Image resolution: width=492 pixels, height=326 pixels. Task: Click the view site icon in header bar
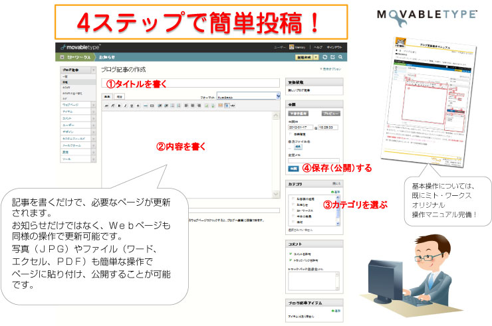pos(332,57)
